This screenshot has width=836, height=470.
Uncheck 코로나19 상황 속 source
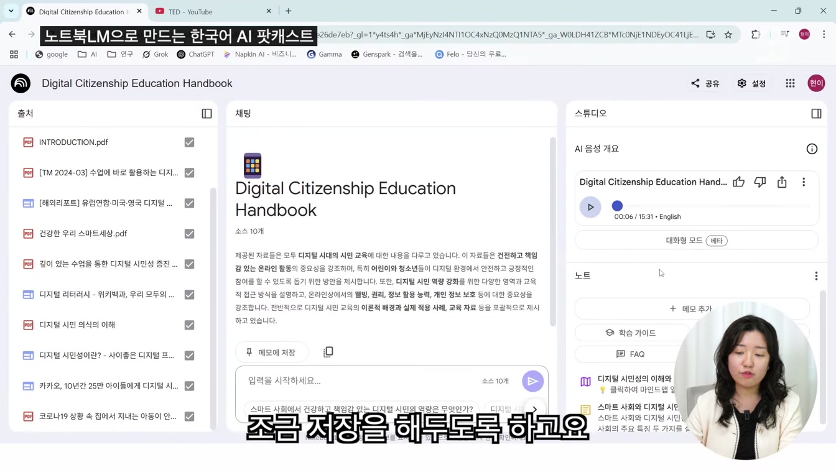tap(189, 417)
